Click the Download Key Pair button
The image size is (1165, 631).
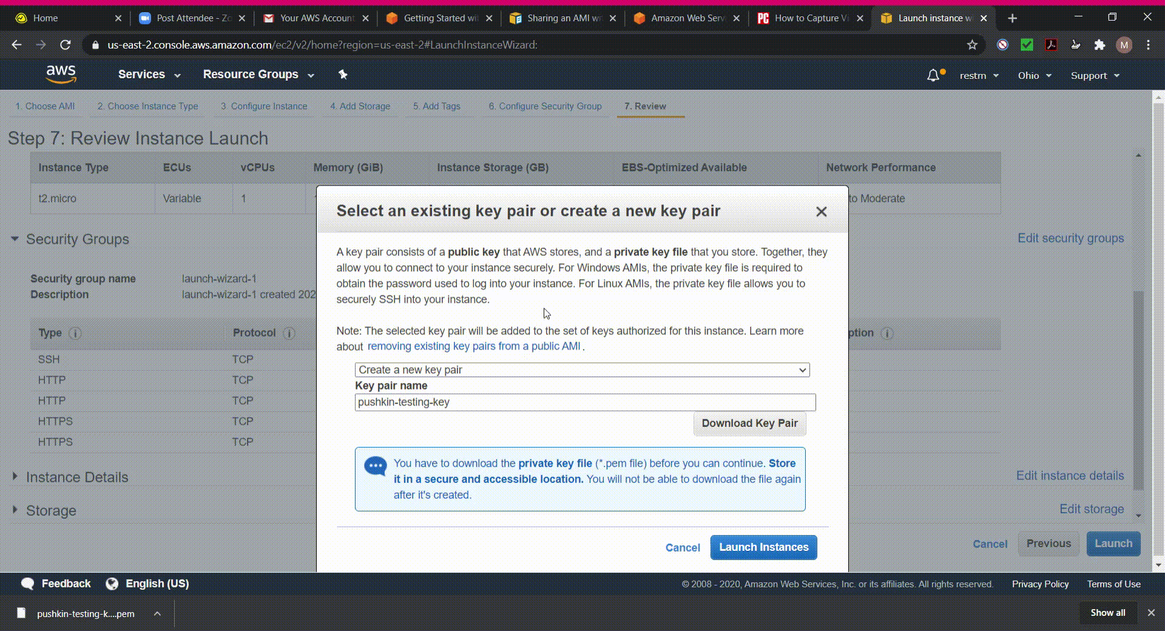749,423
